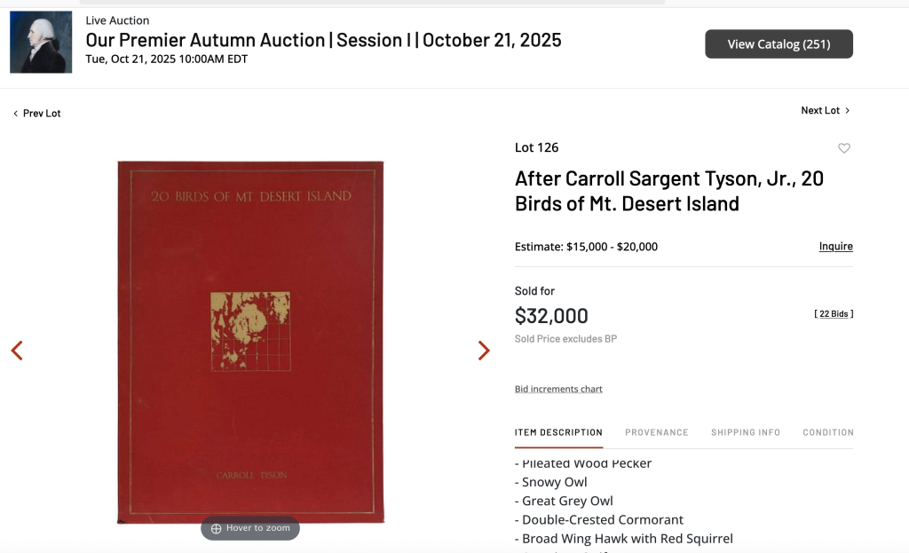Viewport: 909px width, 553px height.
Task: Open the Bid increments chart
Action: (x=558, y=389)
